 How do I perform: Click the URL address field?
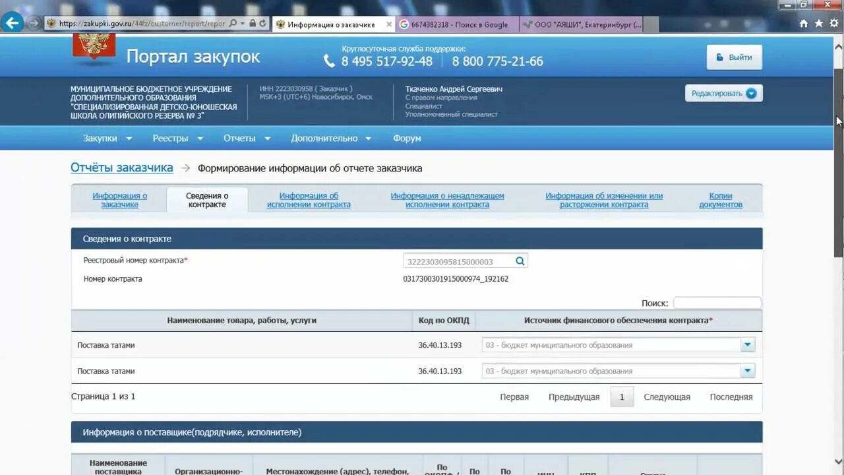(x=142, y=24)
